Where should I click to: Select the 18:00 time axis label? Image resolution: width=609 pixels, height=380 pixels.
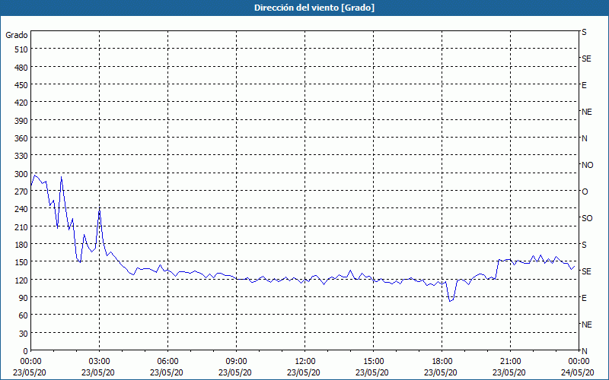(442, 362)
